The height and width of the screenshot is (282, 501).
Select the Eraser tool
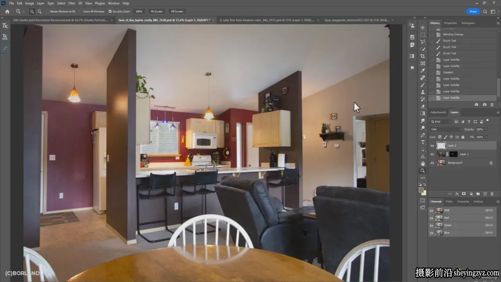tap(423, 106)
